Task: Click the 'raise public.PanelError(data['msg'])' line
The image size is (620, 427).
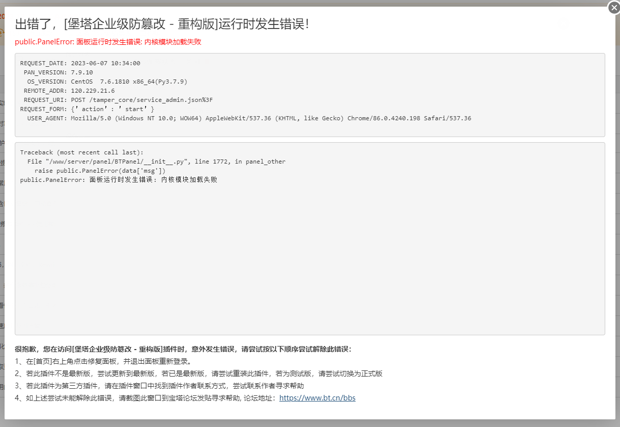Action: pos(100,171)
